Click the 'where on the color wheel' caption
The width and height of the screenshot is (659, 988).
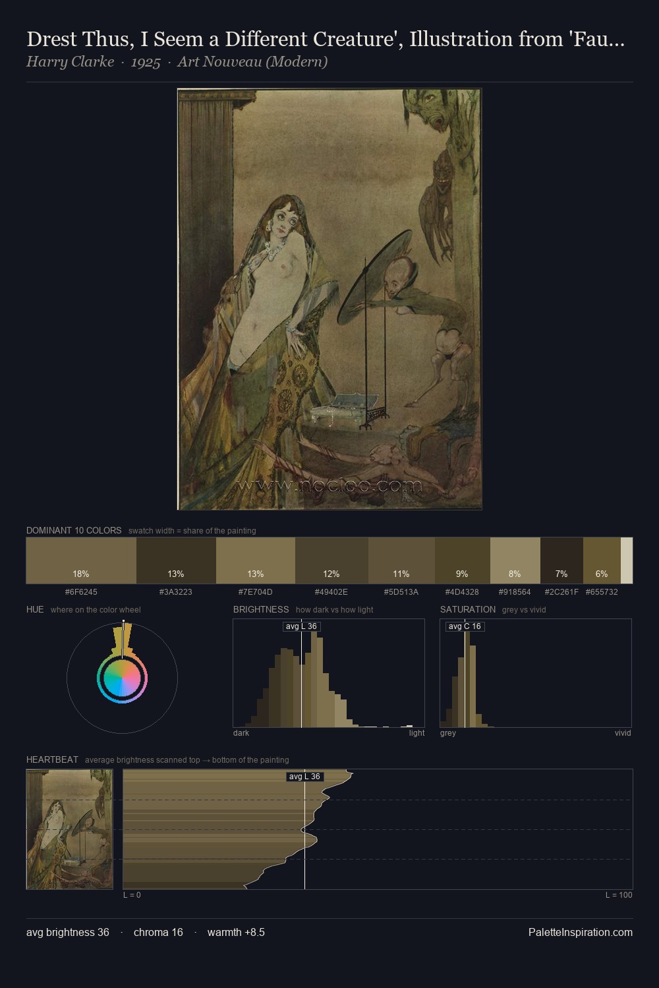coord(96,610)
